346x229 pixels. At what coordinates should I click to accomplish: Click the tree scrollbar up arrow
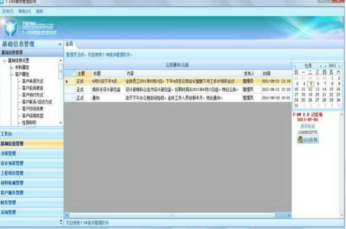coord(61,60)
